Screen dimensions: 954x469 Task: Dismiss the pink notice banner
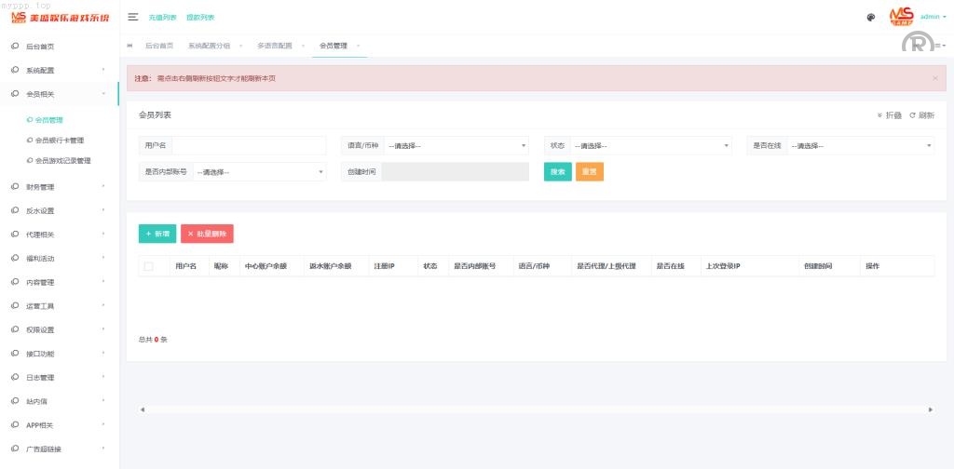pyautogui.click(x=934, y=78)
